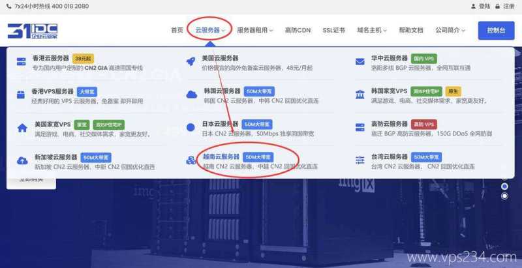Viewport: 522px width, 268px height.
Task: Open the 云服务器 dropdown menu
Action: [x=210, y=30]
